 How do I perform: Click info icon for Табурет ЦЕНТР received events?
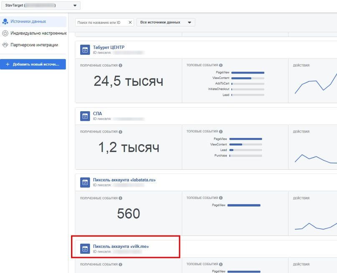(x=120, y=65)
